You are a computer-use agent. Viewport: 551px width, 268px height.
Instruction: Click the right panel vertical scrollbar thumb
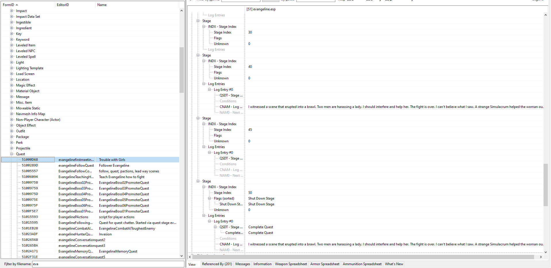[546, 185]
